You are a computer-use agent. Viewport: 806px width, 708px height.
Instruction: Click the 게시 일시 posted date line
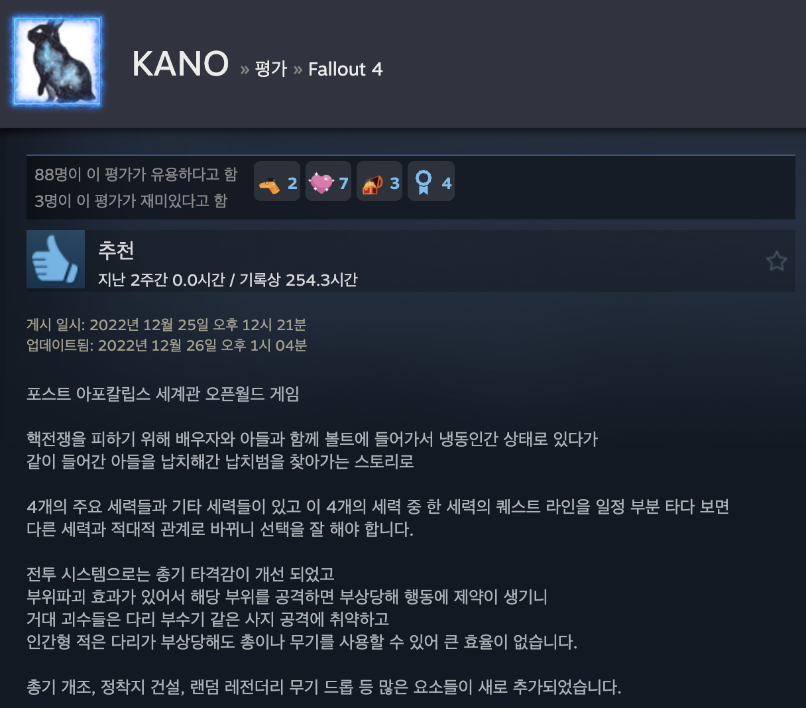click(x=166, y=325)
